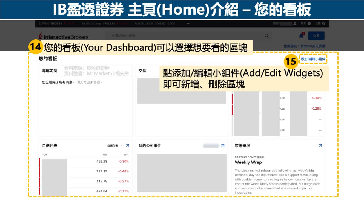Viewport: 364px width, 201px height.
Task: Open the user account icon
Action: click(x=295, y=24)
